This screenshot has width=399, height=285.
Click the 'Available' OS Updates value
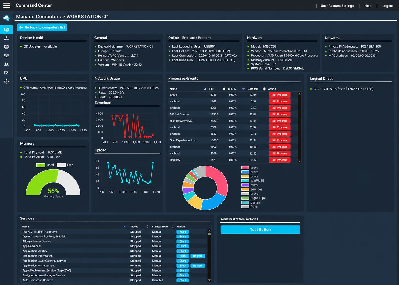click(x=50, y=47)
